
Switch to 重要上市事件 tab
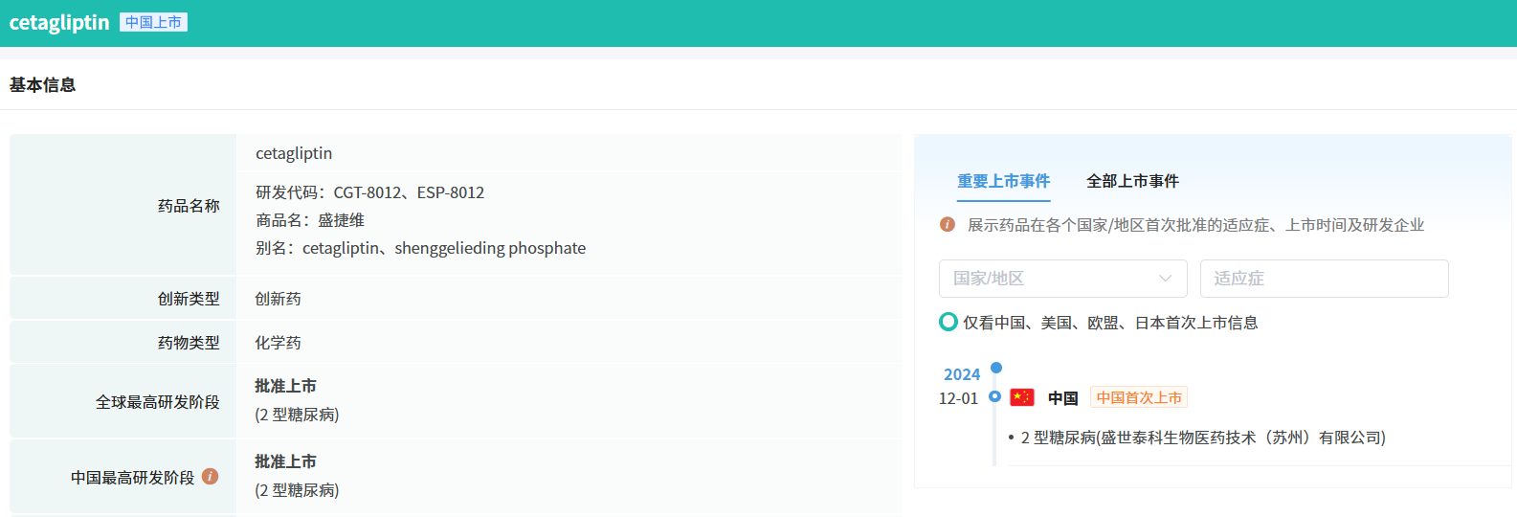point(1003,181)
